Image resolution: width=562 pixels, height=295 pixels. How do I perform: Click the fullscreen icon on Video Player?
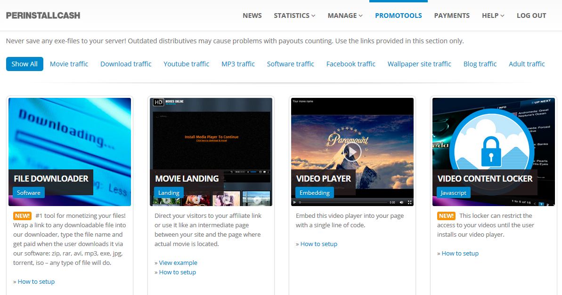[410, 202]
